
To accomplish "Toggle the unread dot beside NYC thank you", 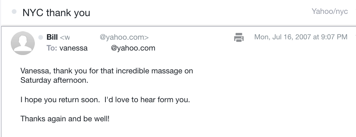I will [x=14, y=12].
